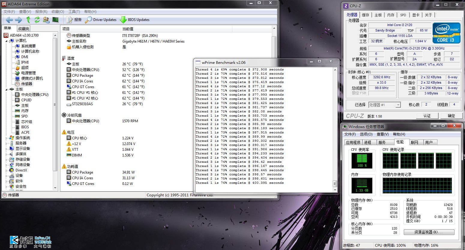Click the AIDA64 forward arrow icon

19,20
